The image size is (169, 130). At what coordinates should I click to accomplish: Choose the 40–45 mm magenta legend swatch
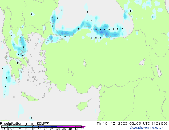[x=72, y=127]
